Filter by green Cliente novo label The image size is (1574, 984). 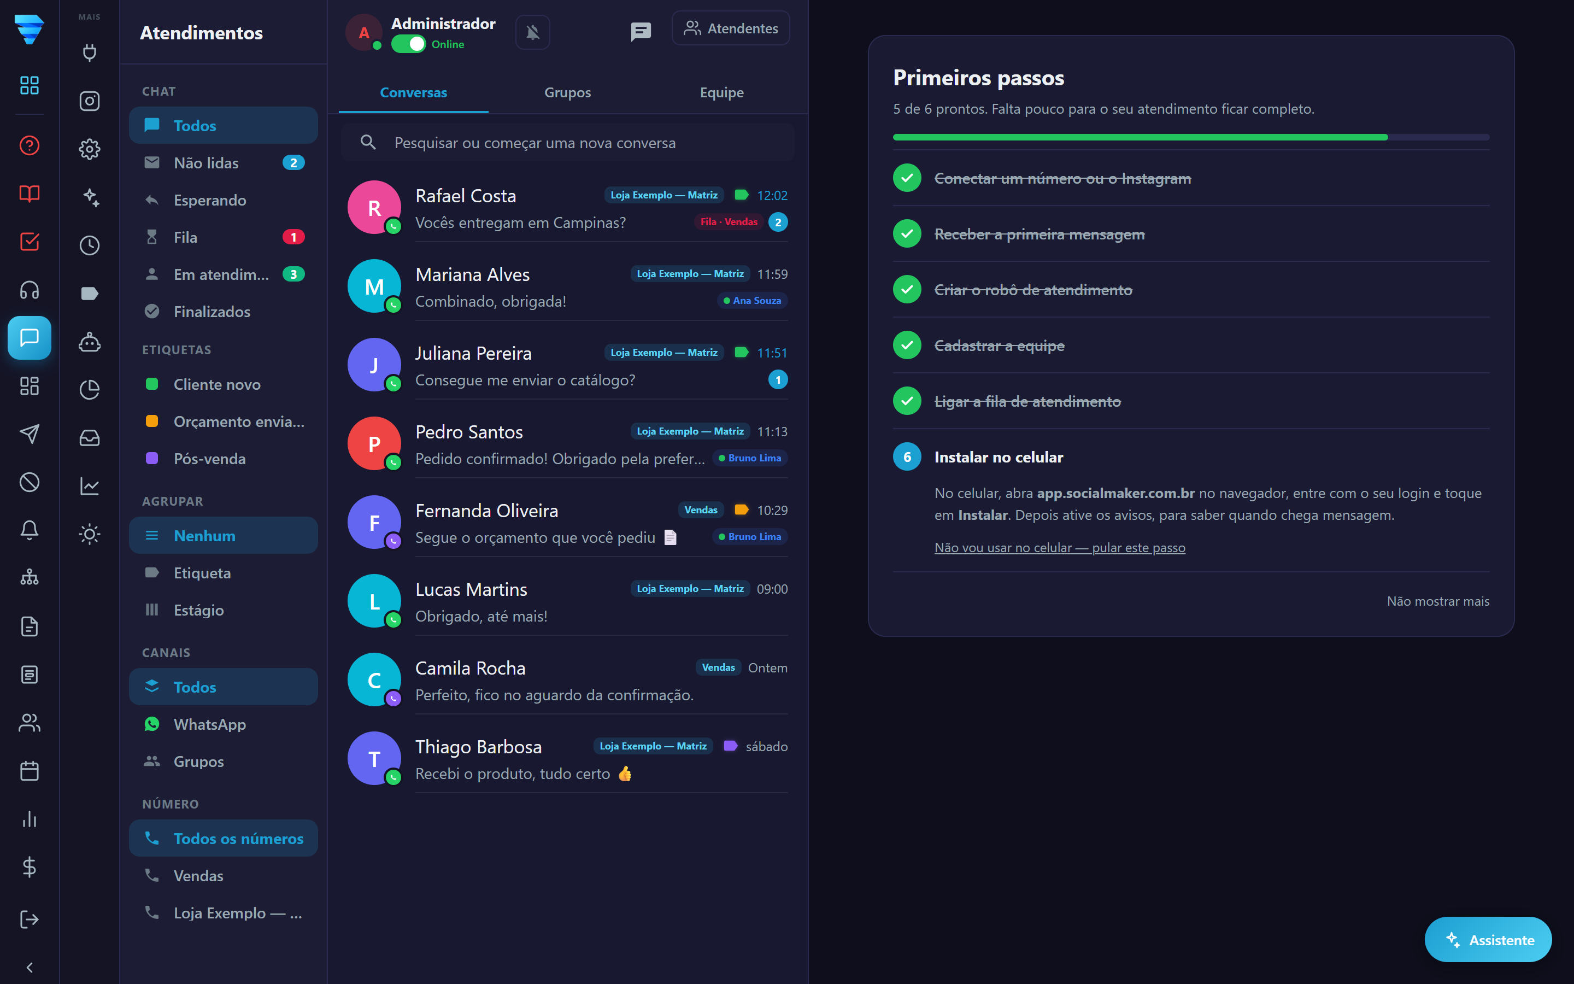click(x=223, y=384)
